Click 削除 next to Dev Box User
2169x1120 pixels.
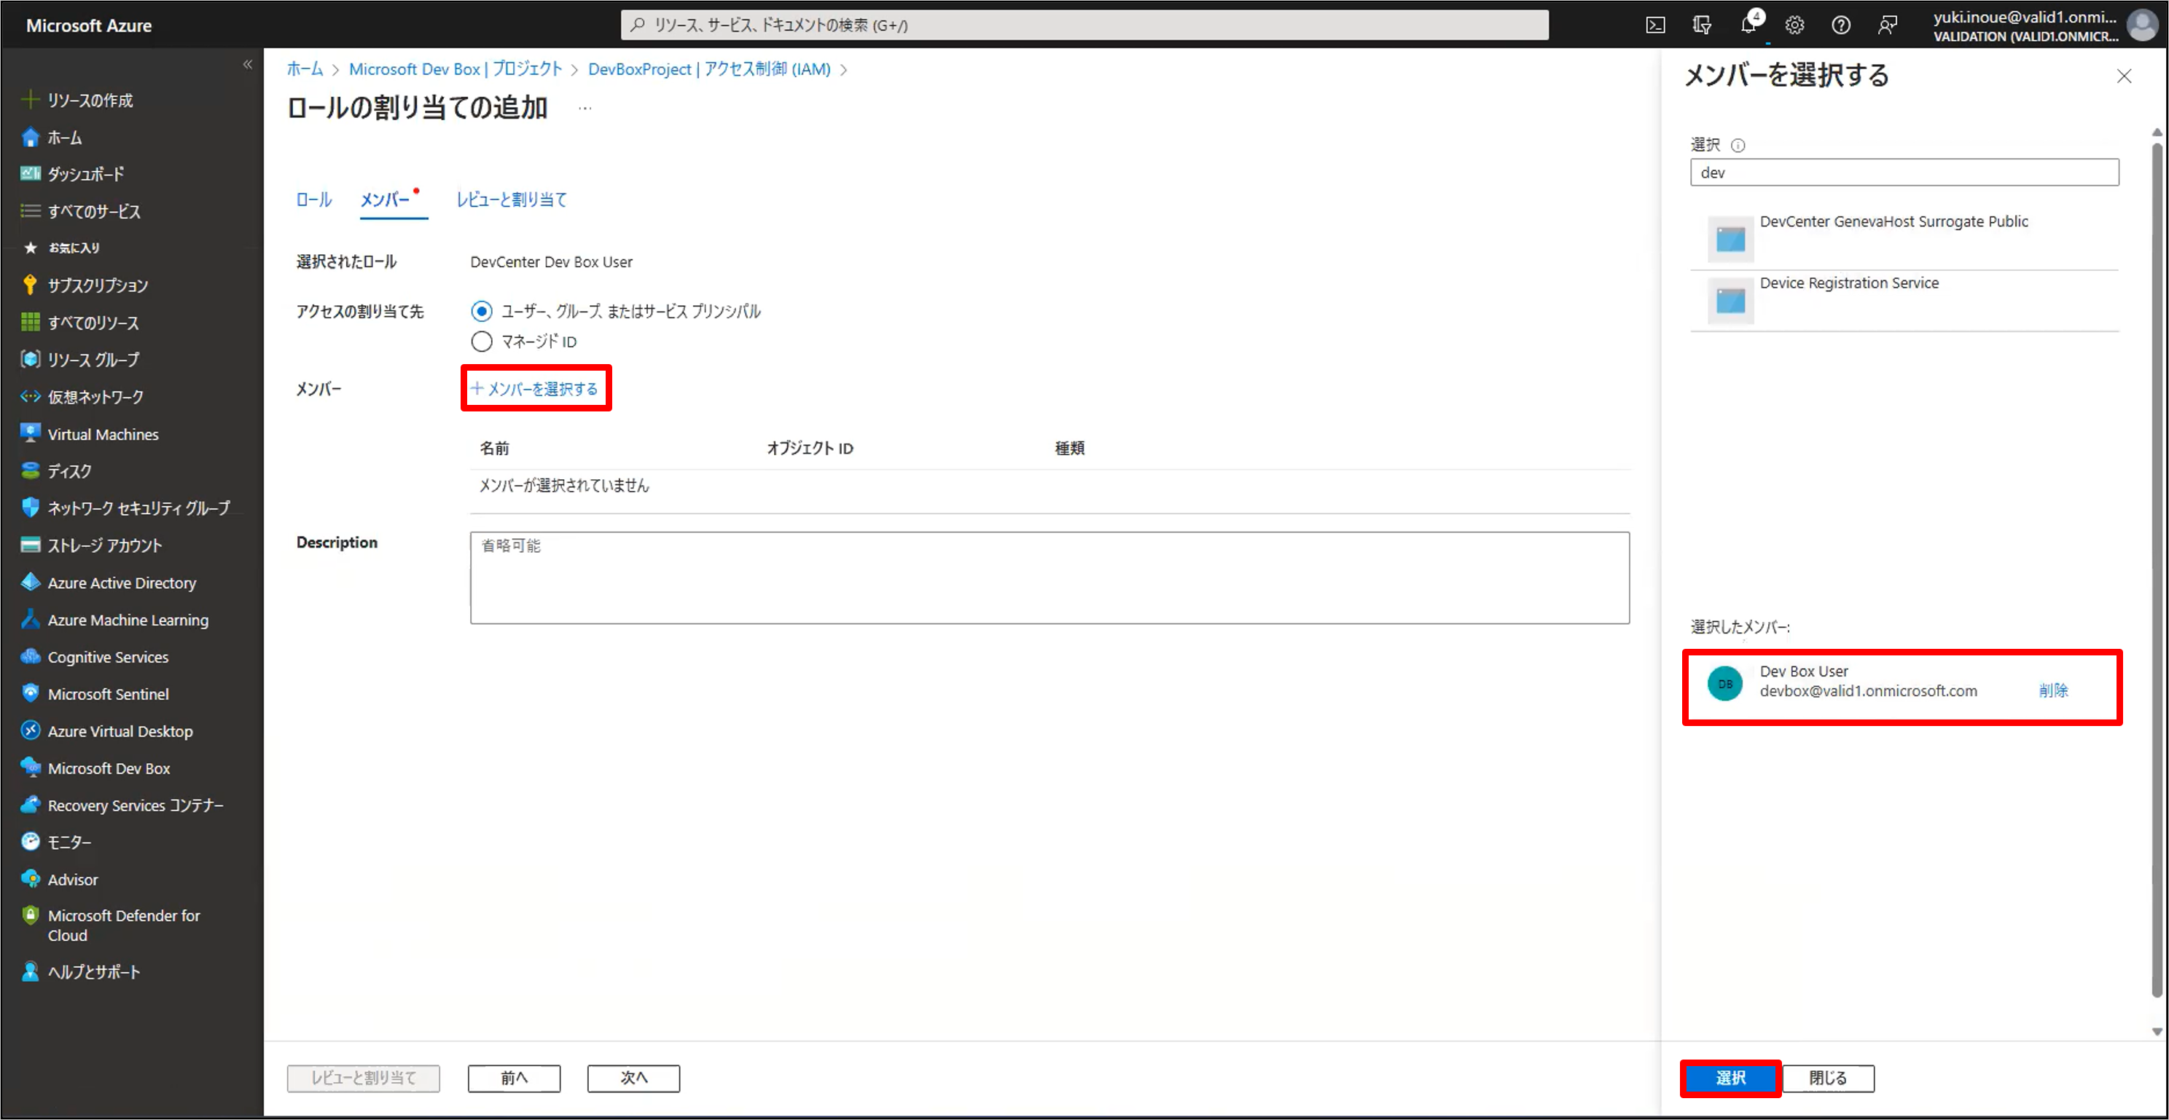(x=2053, y=690)
